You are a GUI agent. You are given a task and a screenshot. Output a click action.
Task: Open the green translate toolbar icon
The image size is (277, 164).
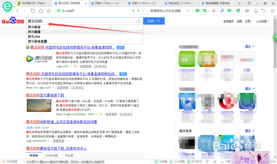[x=205, y=11]
